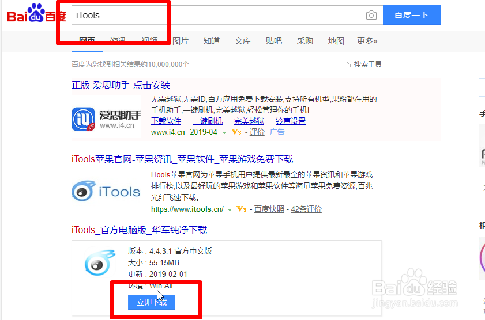Expand the 更多» menu
The height and width of the screenshot is (320, 485).
(367, 41)
